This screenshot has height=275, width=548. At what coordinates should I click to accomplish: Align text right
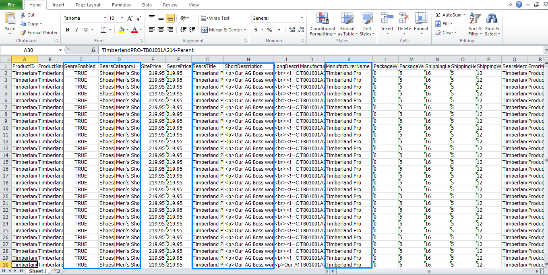point(170,30)
